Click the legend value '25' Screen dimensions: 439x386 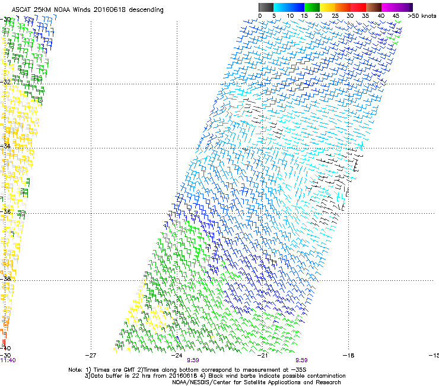point(335,16)
